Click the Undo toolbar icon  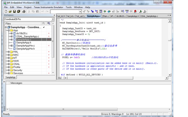43,12
